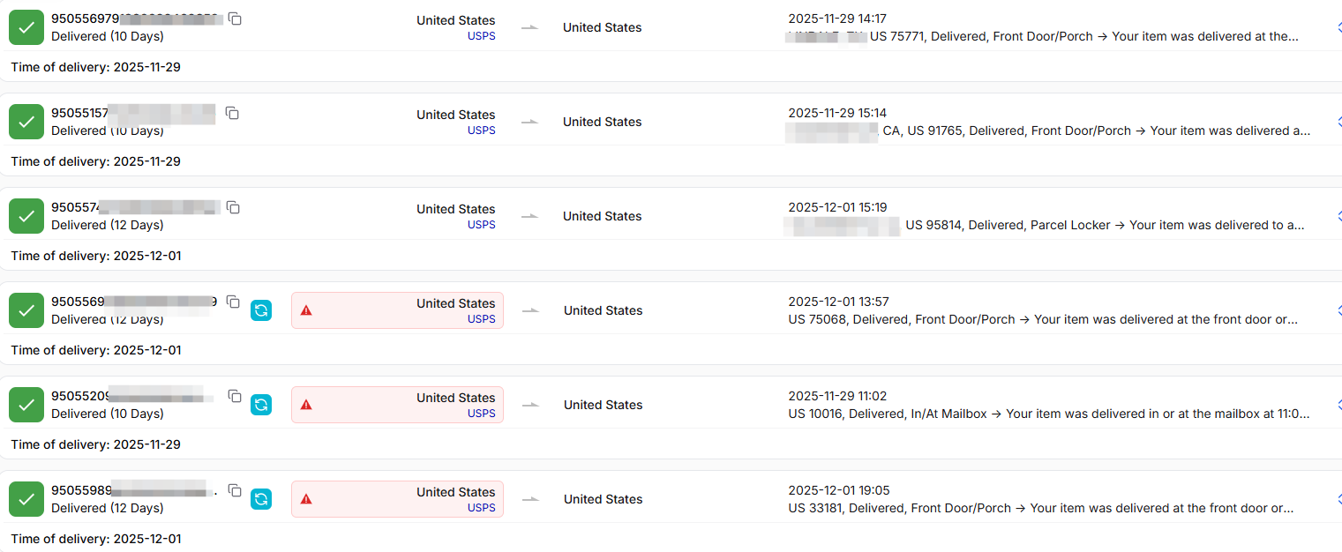The height and width of the screenshot is (552, 1342).
Task: Refresh tracking for the US 33181 shipment
Action: (261, 499)
